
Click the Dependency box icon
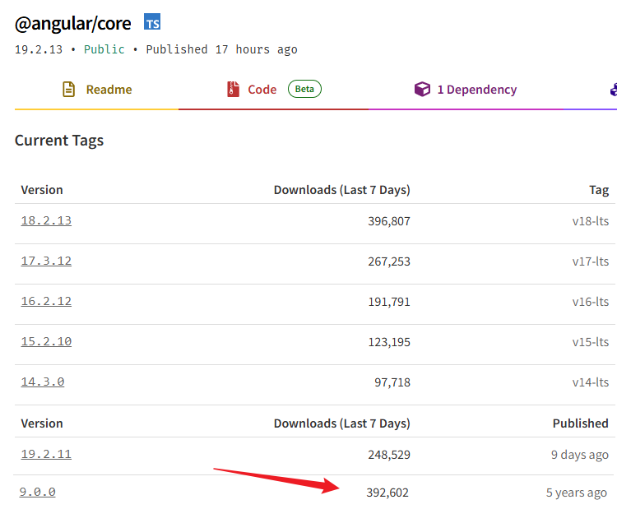pyautogui.click(x=422, y=90)
